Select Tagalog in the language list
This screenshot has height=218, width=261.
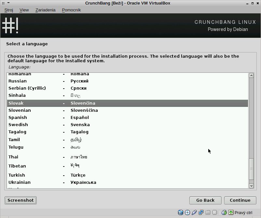(x=128, y=132)
